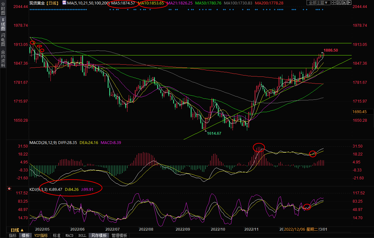This screenshot has height=238, width=374.
Task: Click the 1614.67 low price label
Action: pyautogui.click(x=214, y=133)
